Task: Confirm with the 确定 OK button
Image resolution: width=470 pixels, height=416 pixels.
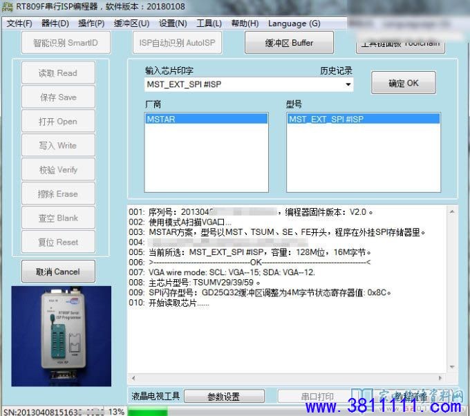Action: pos(404,83)
